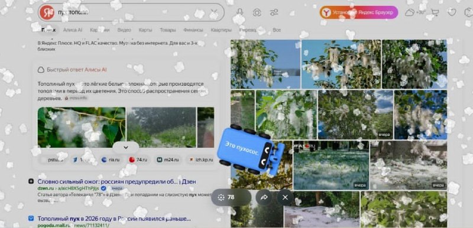Click the hexagon icon at top right
The height and width of the screenshot is (228, 473).
468,12
